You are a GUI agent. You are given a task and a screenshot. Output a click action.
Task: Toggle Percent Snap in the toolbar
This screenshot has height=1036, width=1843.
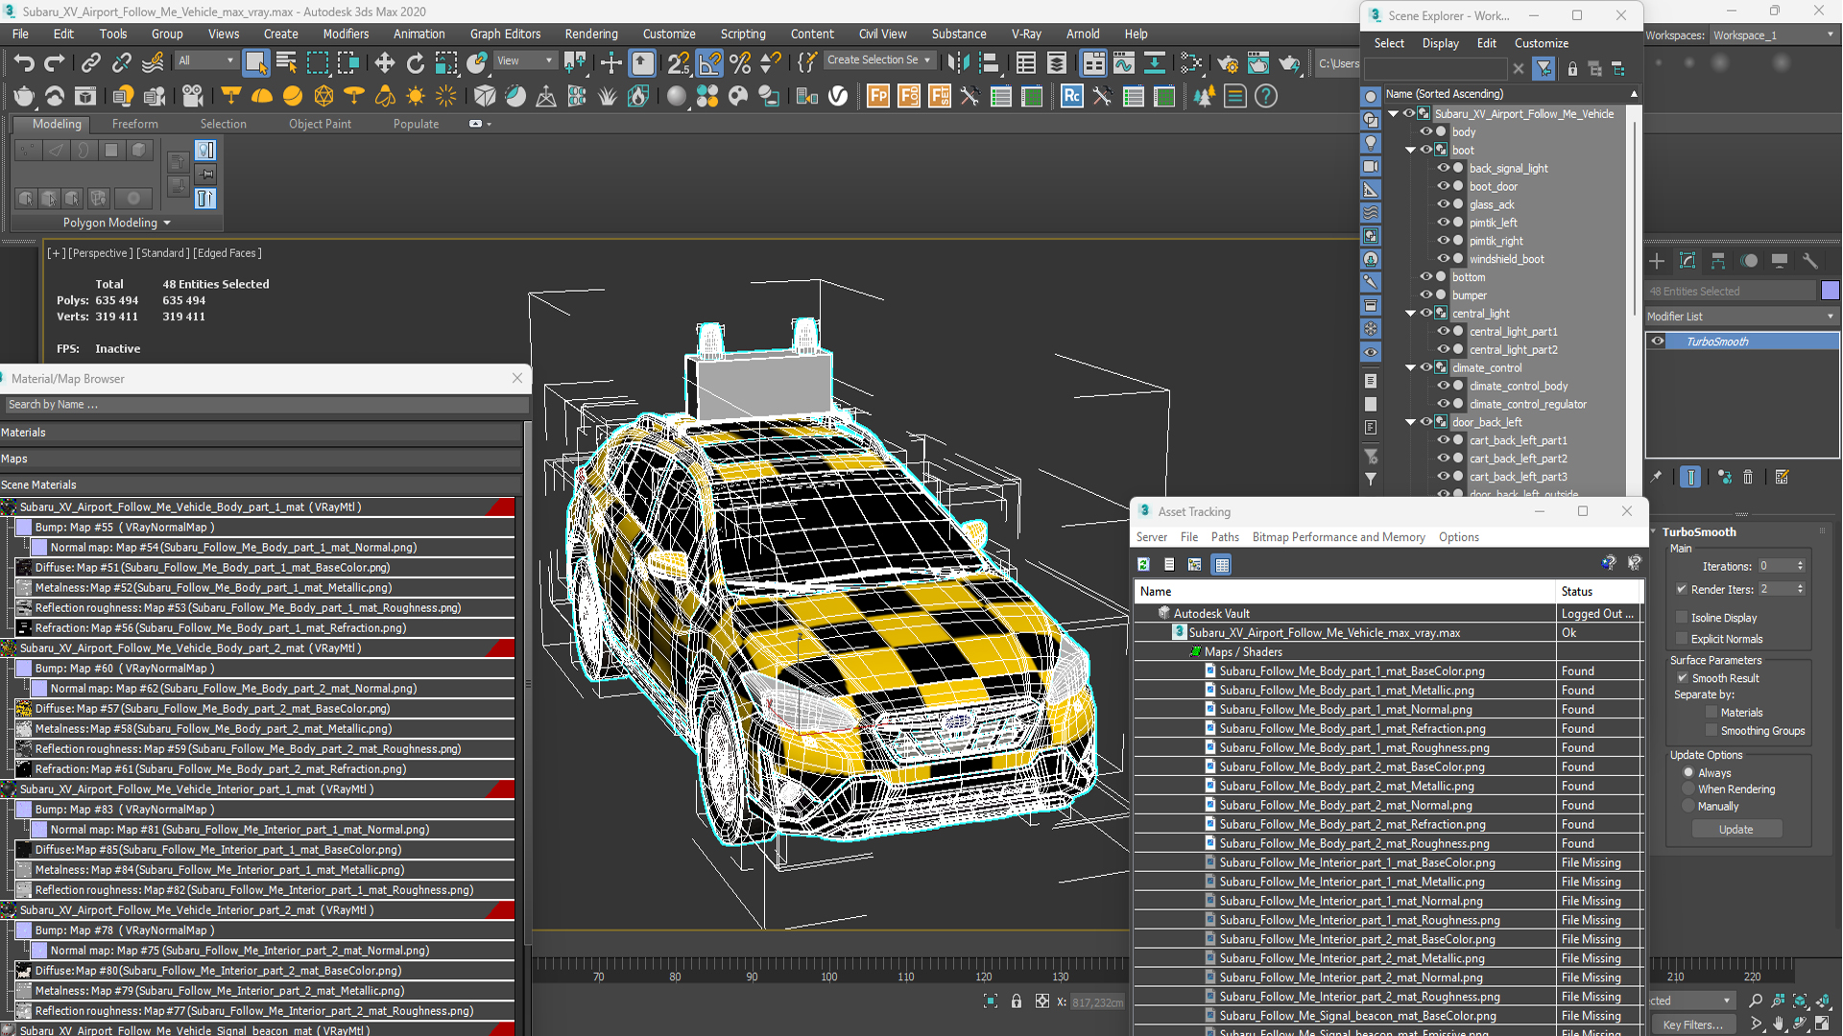pos(740,63)
